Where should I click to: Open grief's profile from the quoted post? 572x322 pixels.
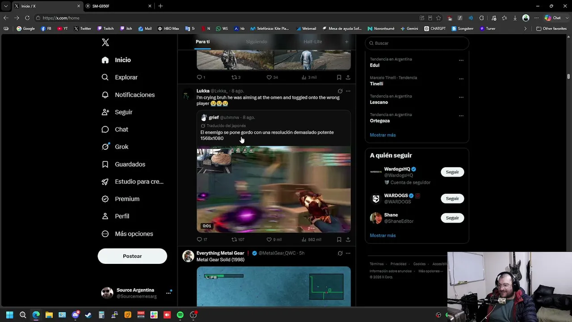click(x=214, y=117)
